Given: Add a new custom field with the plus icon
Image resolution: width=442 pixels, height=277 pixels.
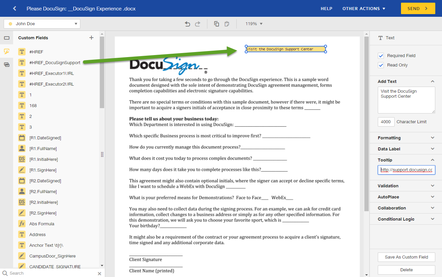Looking at the screenshot, I should 91,38.
